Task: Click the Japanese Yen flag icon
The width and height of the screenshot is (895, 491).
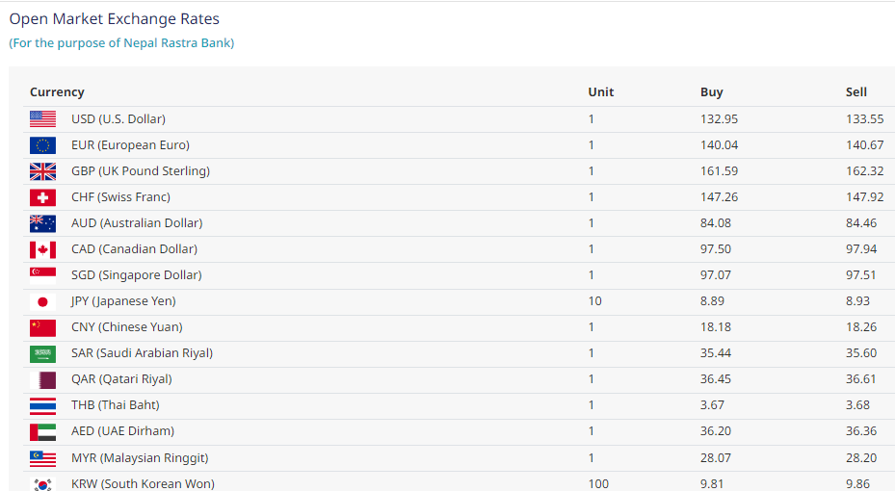Action: (x=42, y=301)
